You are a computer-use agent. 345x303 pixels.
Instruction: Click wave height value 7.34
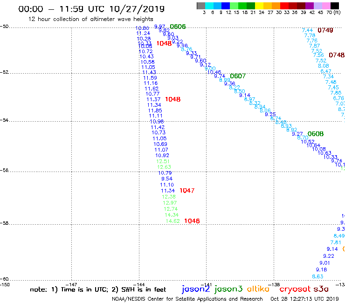(328, 76)
